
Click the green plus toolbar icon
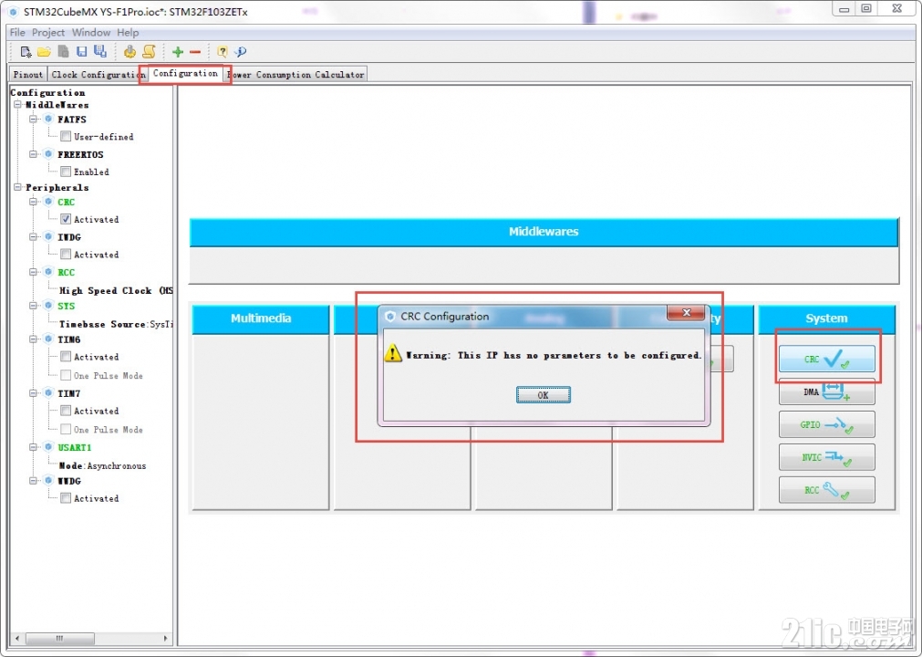tap(178, 52)
